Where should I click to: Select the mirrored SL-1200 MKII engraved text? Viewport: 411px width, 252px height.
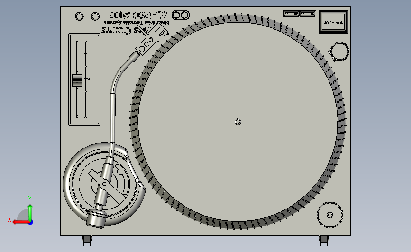click(137, 15)
